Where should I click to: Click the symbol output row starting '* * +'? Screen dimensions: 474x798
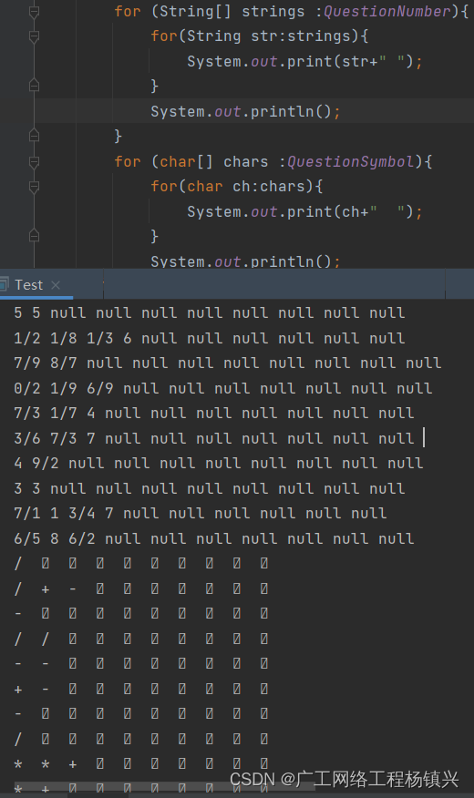[x=141, y=764]
